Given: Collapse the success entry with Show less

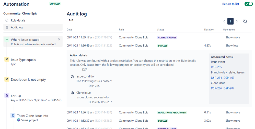Looking at the screenshot, I should 232,46.
